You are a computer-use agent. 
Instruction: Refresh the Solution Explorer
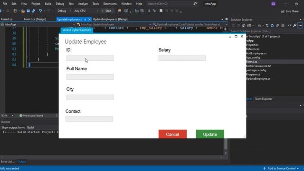(x=272, y=25)
